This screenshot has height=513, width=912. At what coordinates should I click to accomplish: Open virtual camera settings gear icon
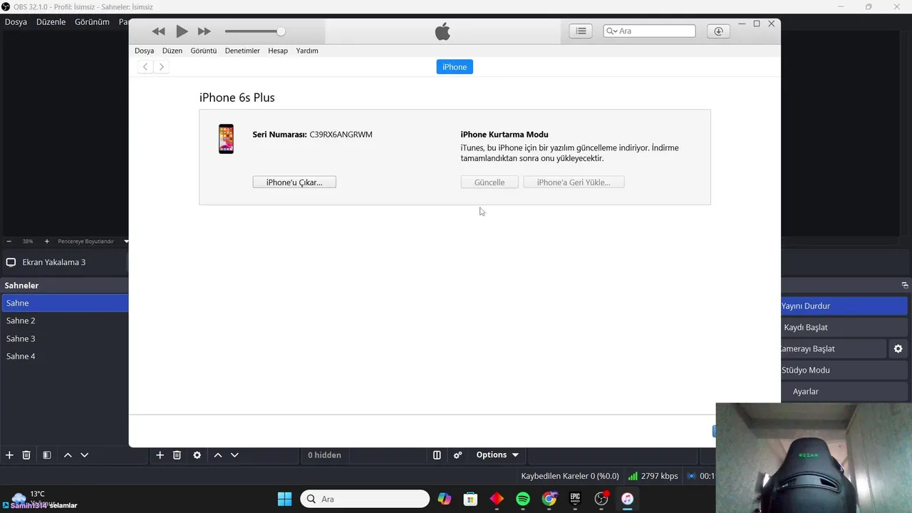pos(898,348)
